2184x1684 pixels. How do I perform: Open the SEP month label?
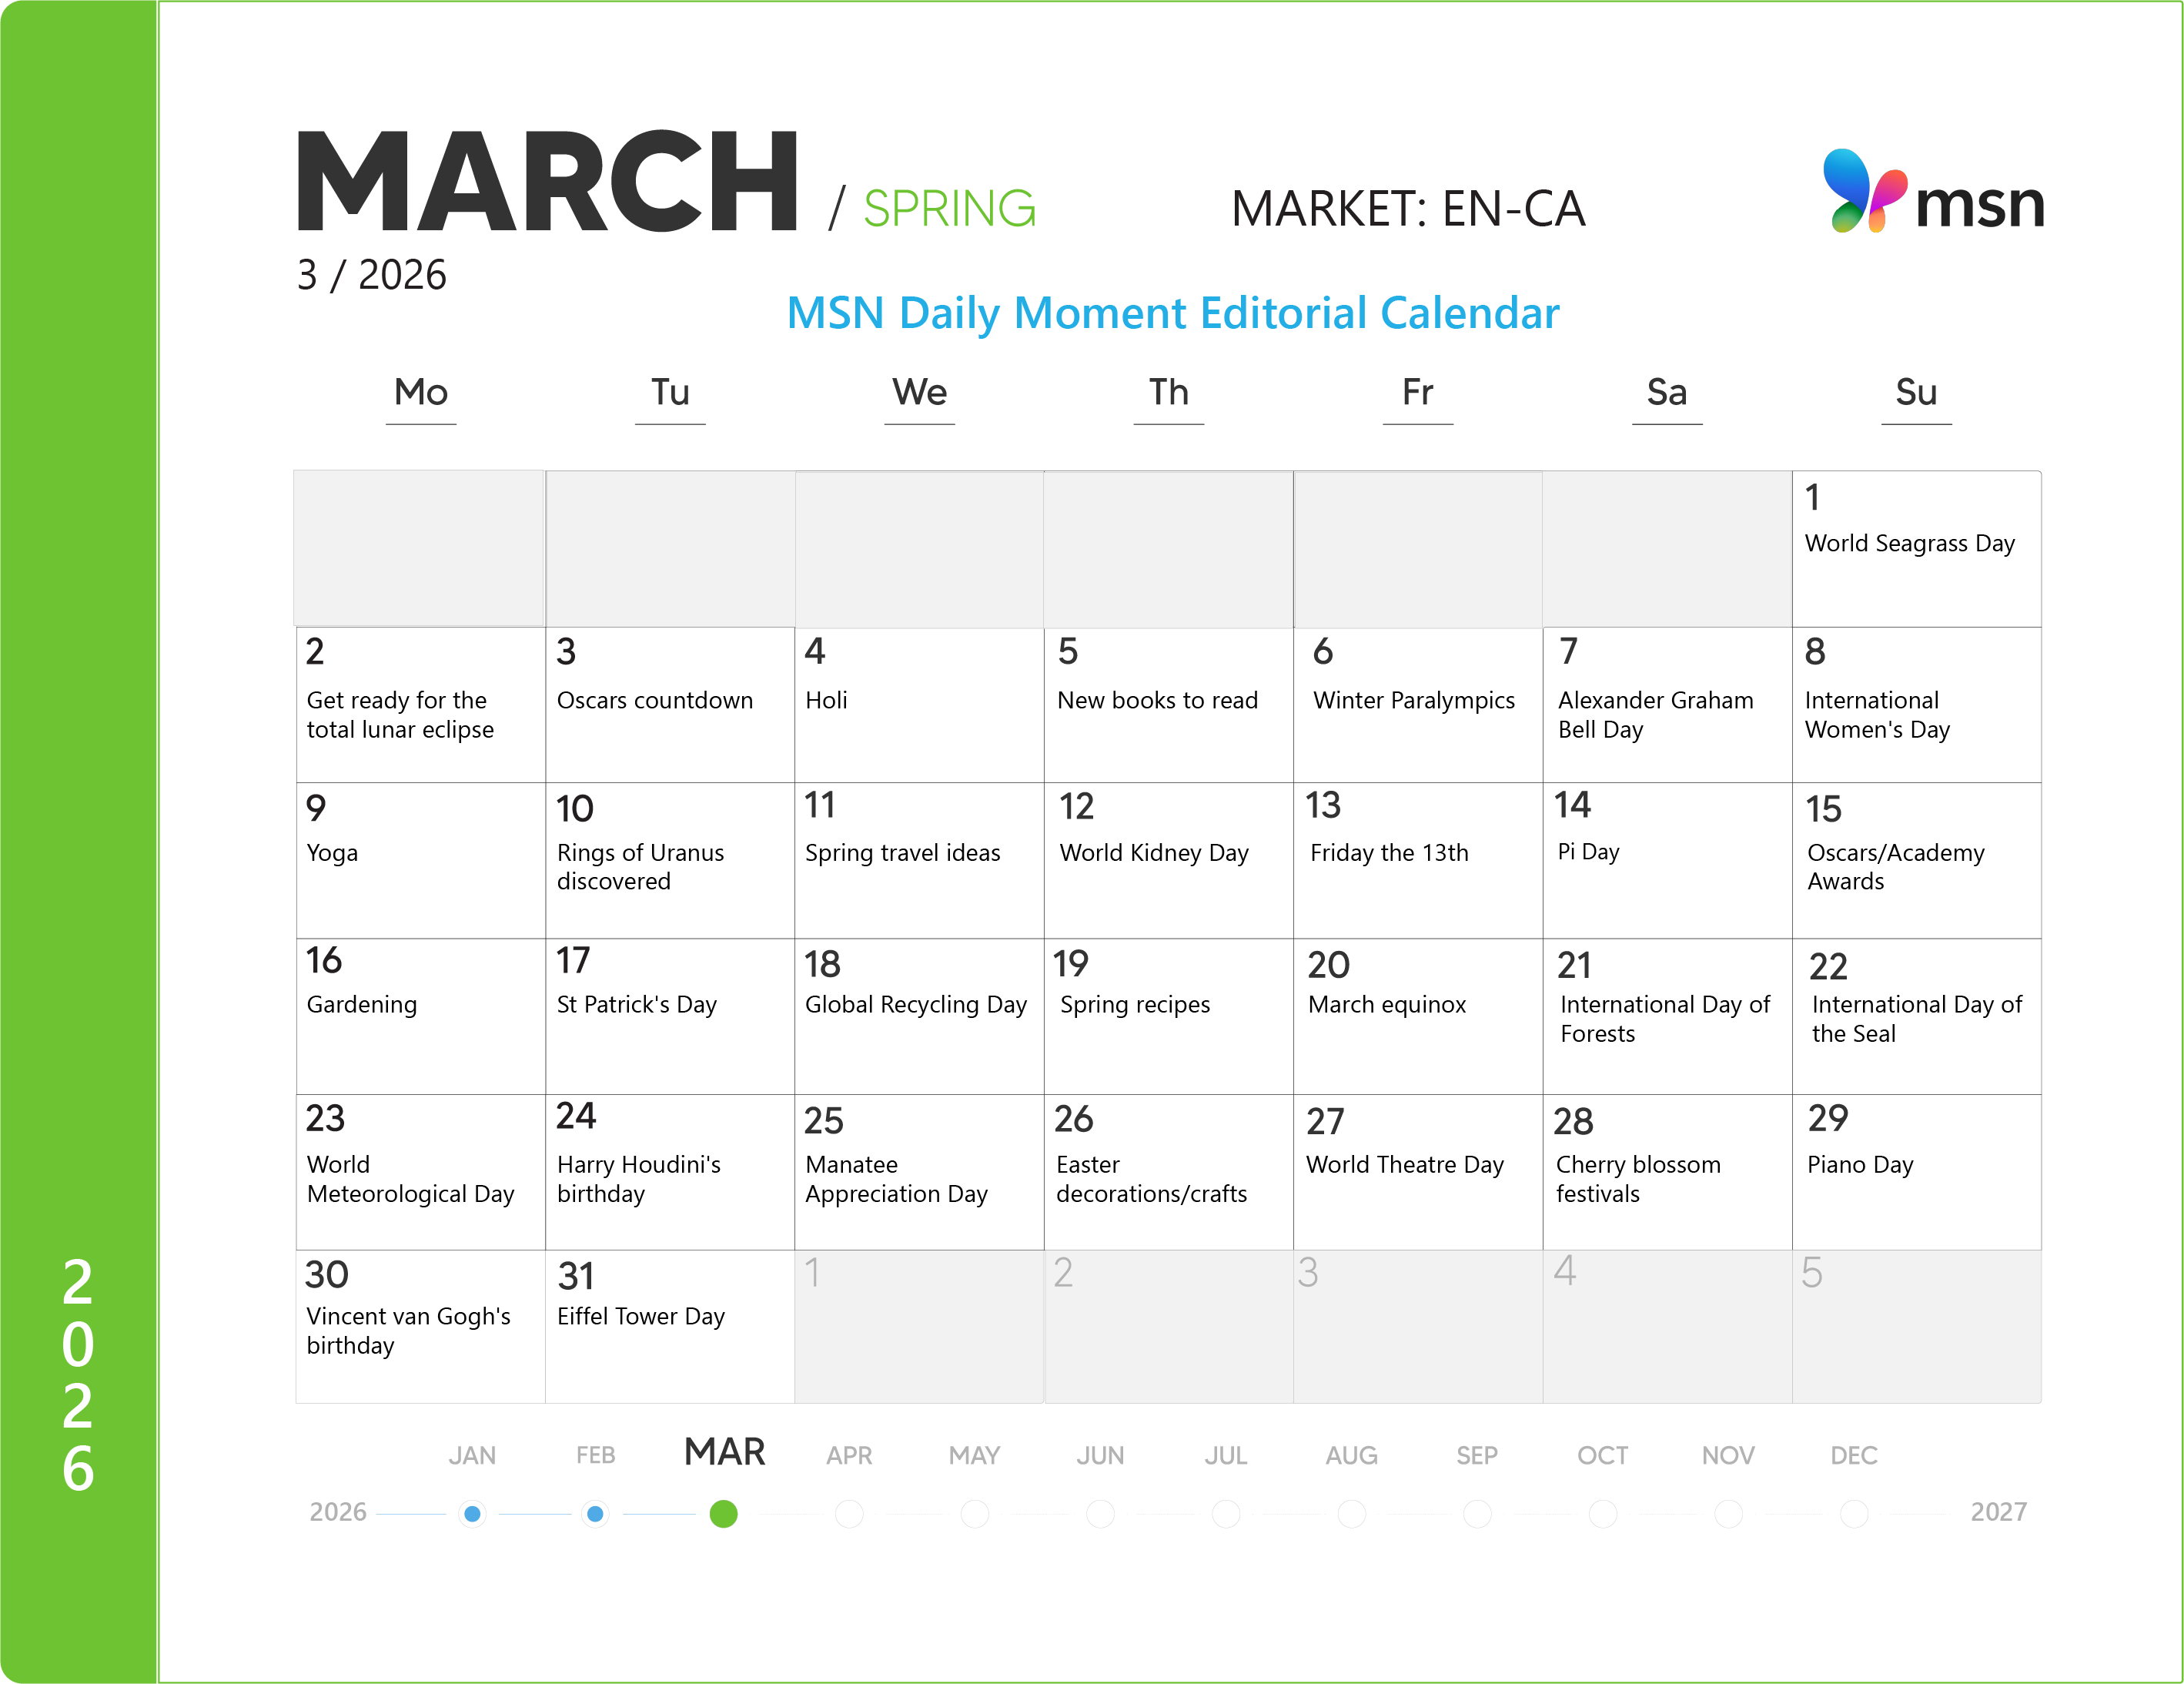point(1476,1455)
